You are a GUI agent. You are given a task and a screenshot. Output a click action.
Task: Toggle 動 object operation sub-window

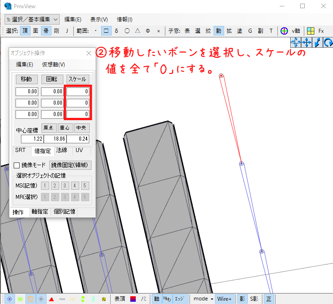point(219,31)
